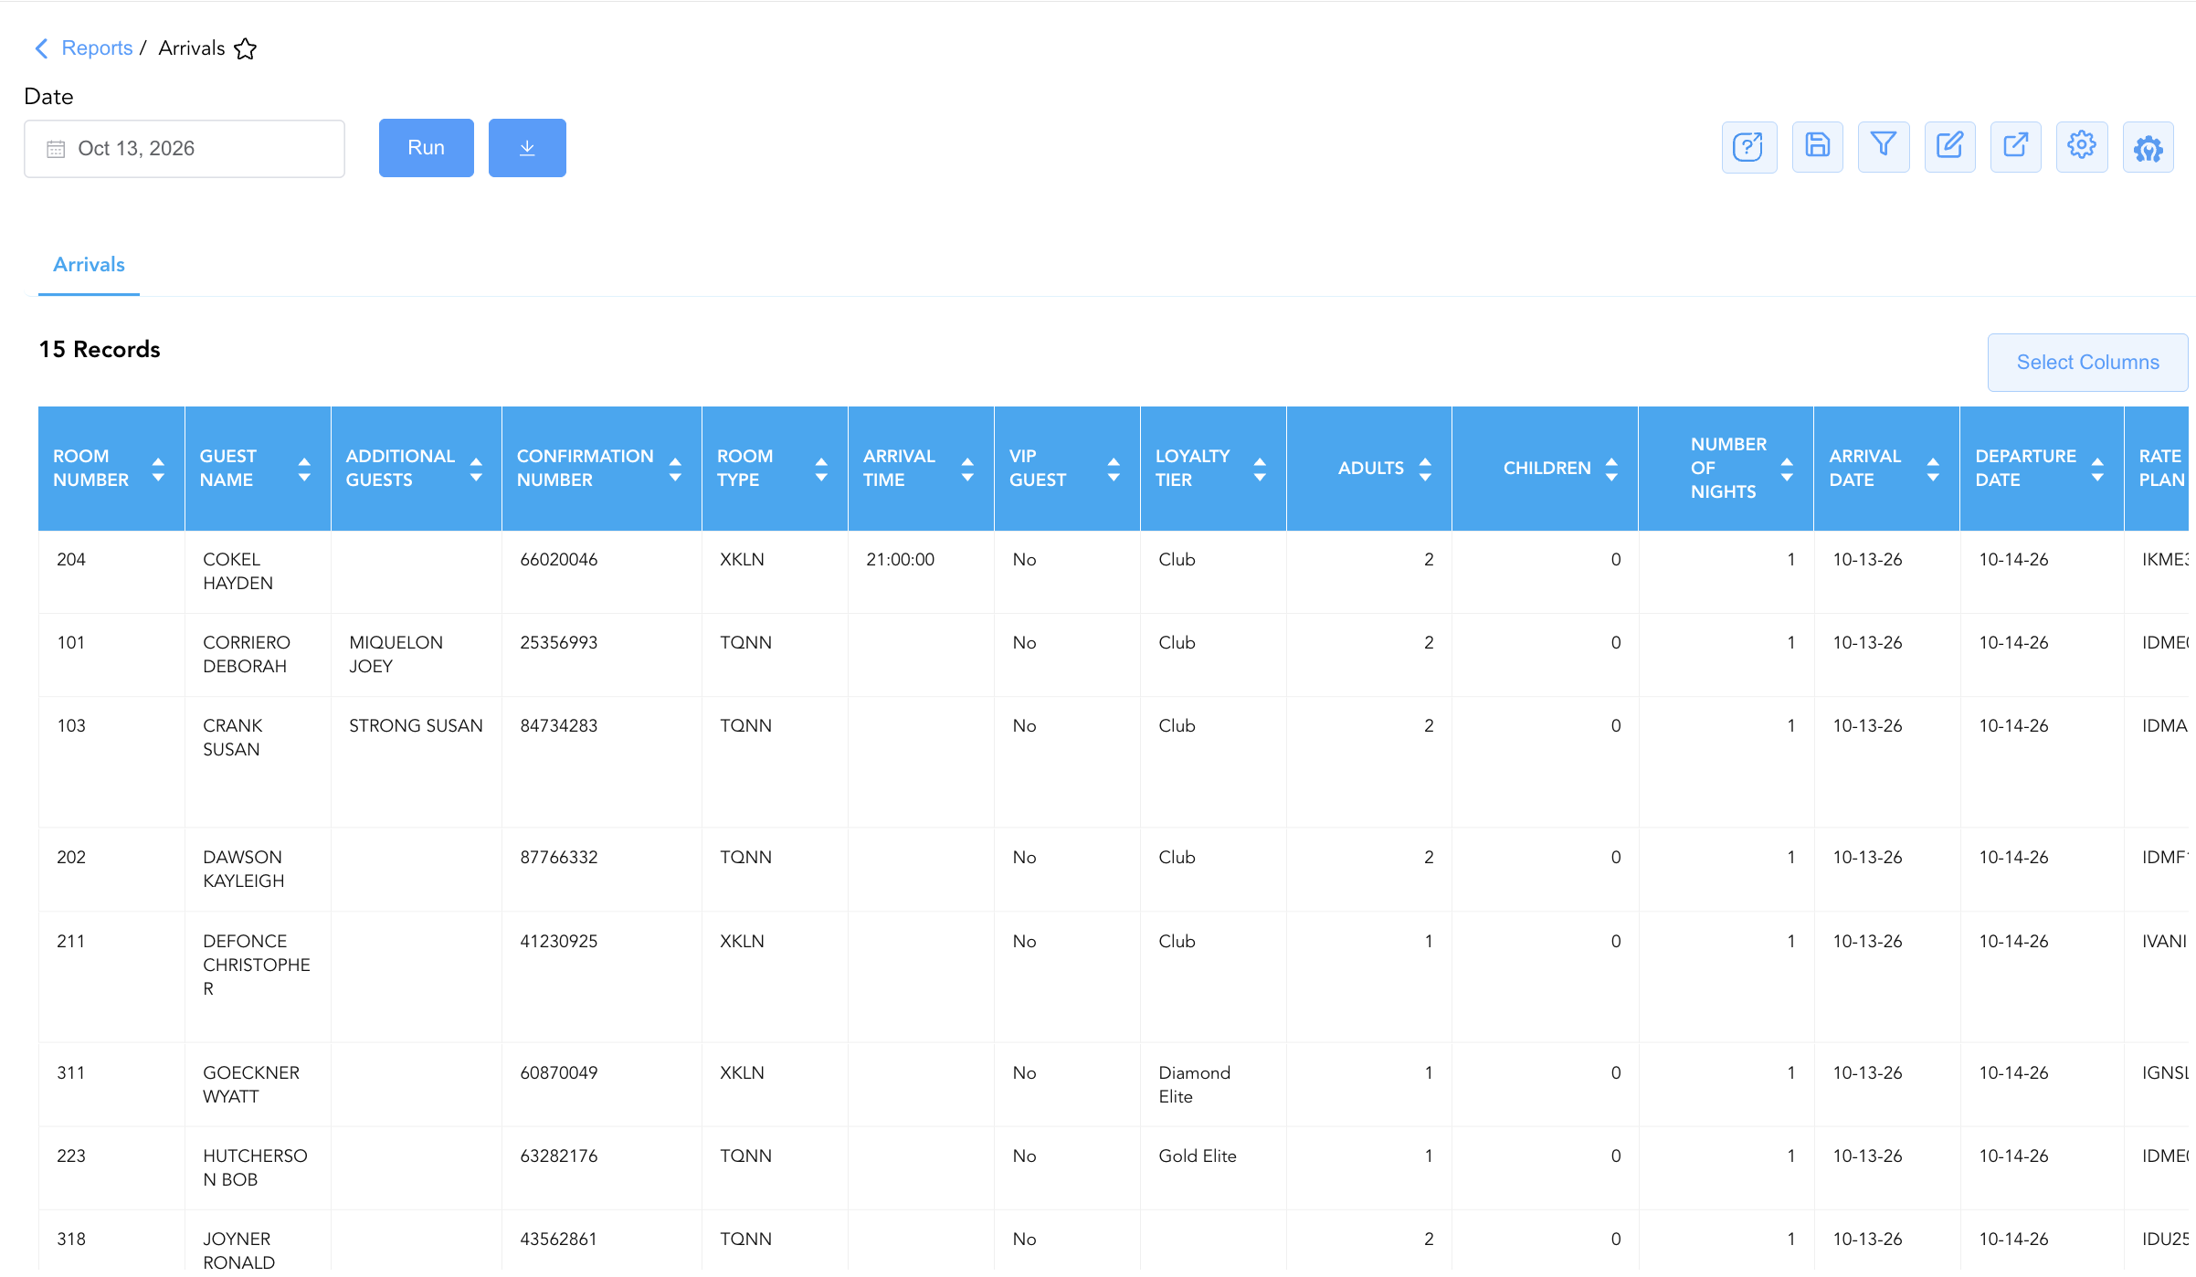Click the 15 Records heading
This screenshot has height=1277, width=2196.
pos(100,350)
